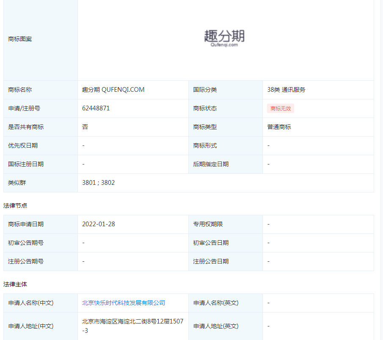Click the 申请人名称(英文) label cell
This screenshot has height=340, width=383.
216,303
